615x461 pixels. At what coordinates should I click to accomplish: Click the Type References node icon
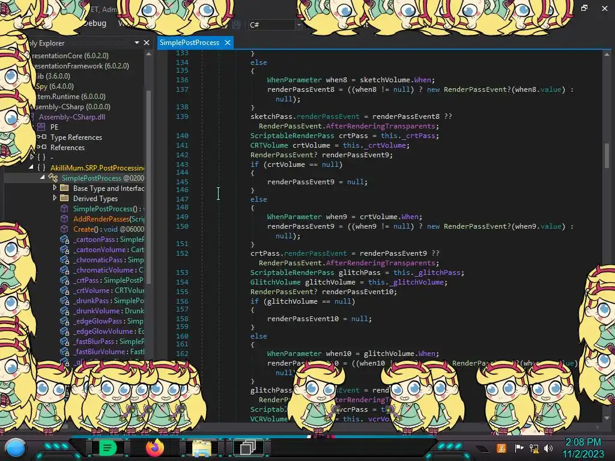click(x=41, y=137)
